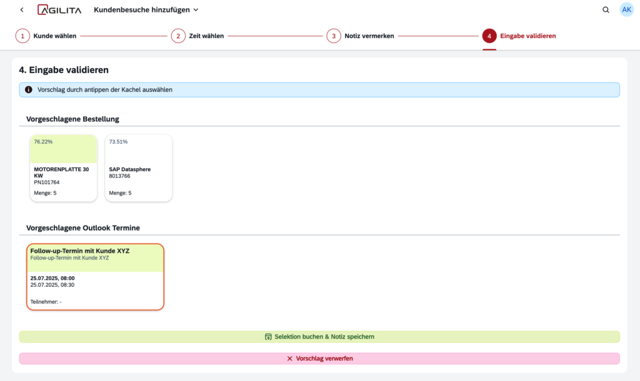Click the info icon in the hint bar

click(x=29, y=90)
